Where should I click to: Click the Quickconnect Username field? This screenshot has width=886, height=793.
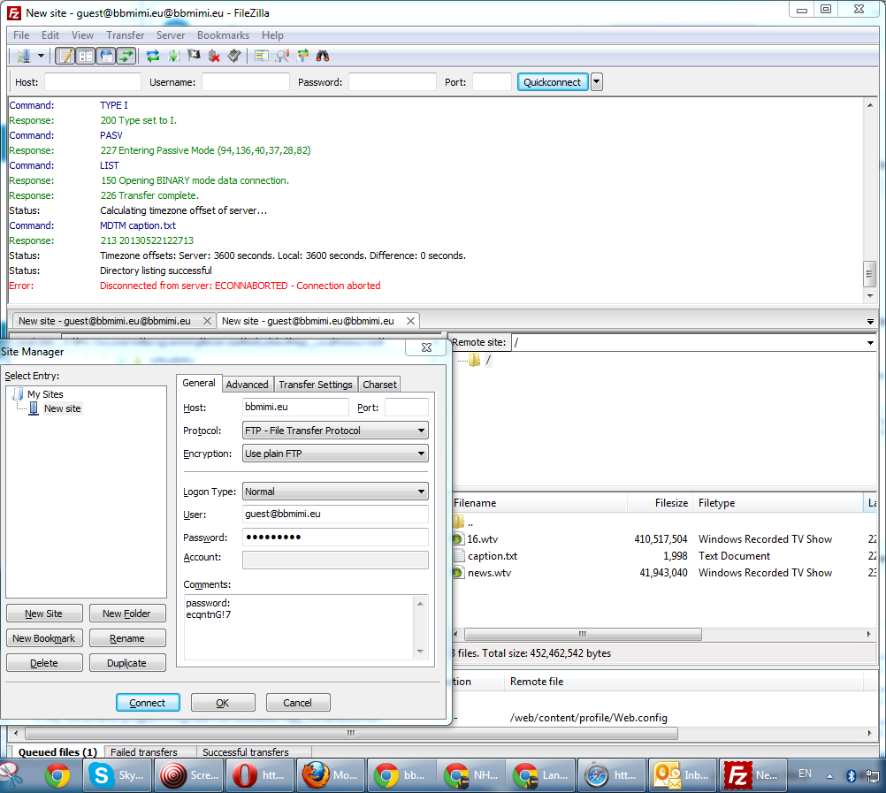[x=246, y=82]
